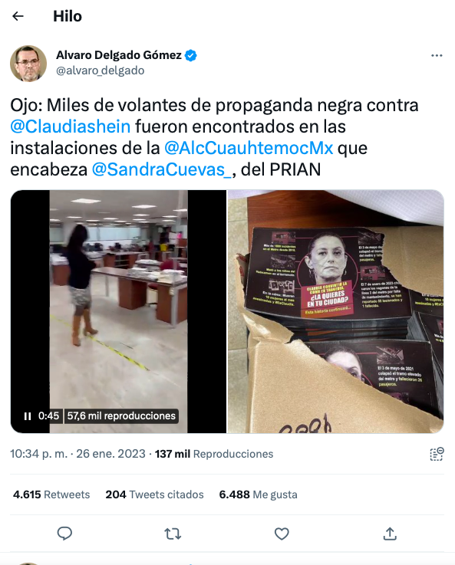Open the @SandraCuevas_ mention
The image size is (455, 565).
click(x=162, y=169)
